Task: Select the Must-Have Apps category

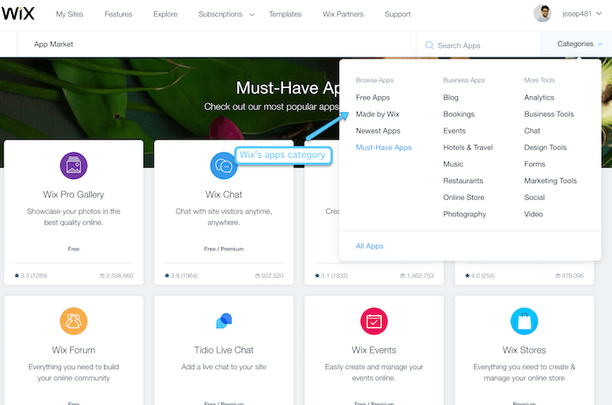Action: (384, 148)
